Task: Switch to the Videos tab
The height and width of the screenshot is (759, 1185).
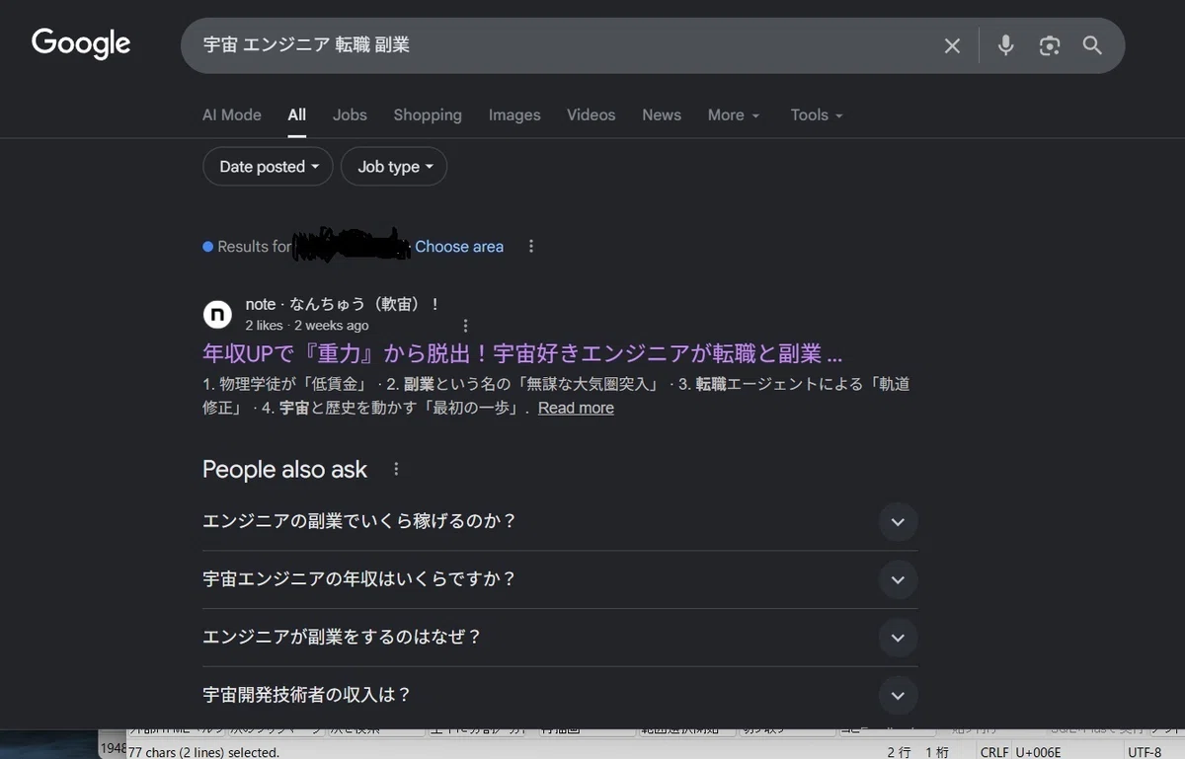Action: pyautogui.click(x=591, y=115)
